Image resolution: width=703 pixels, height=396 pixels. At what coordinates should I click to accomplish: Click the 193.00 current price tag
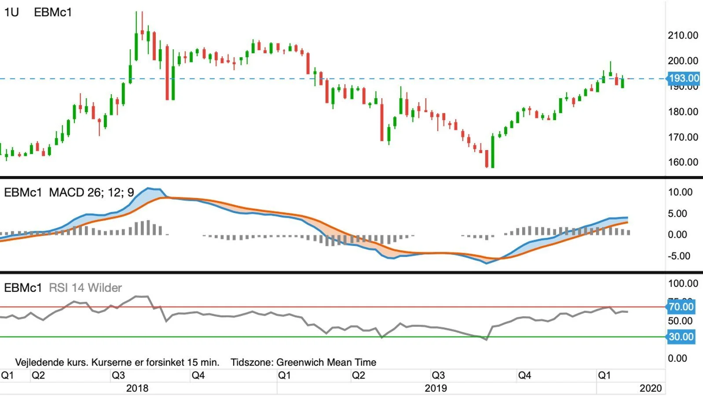tap(684, 78)
